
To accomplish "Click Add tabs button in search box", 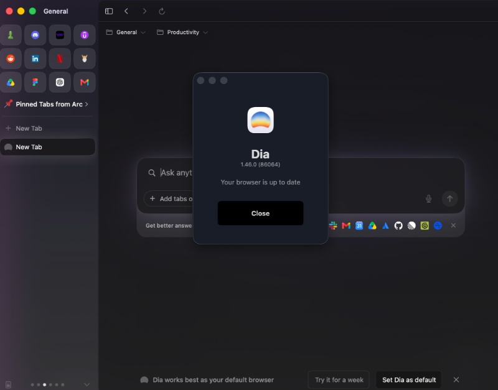I will 169,198.
